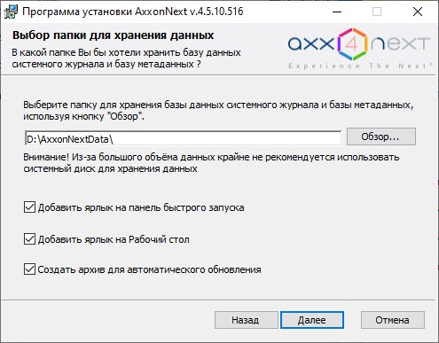Click the "next" wordmark in the logo

[399, 44]
